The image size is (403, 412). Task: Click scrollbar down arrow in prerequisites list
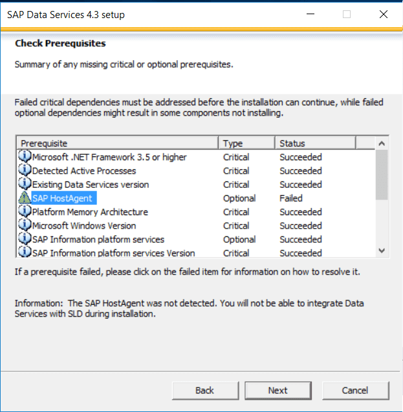pos(382,251)
